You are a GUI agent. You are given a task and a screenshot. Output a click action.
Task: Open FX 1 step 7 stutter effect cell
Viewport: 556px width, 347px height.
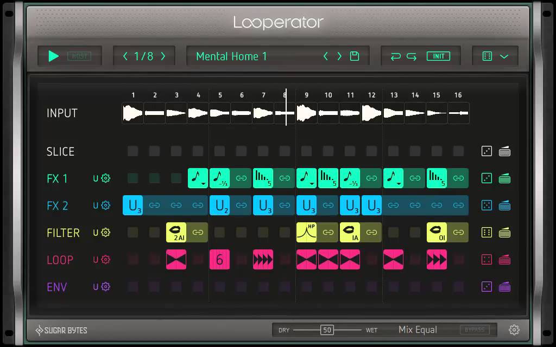click(x=263, y=178)
